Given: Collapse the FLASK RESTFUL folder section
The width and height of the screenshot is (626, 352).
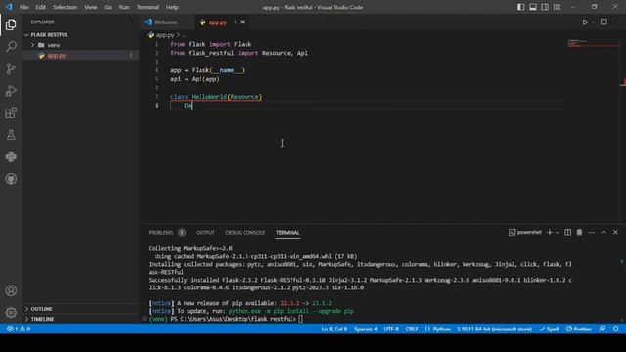Looking at the screenshot, I should [x=81, y=35].
